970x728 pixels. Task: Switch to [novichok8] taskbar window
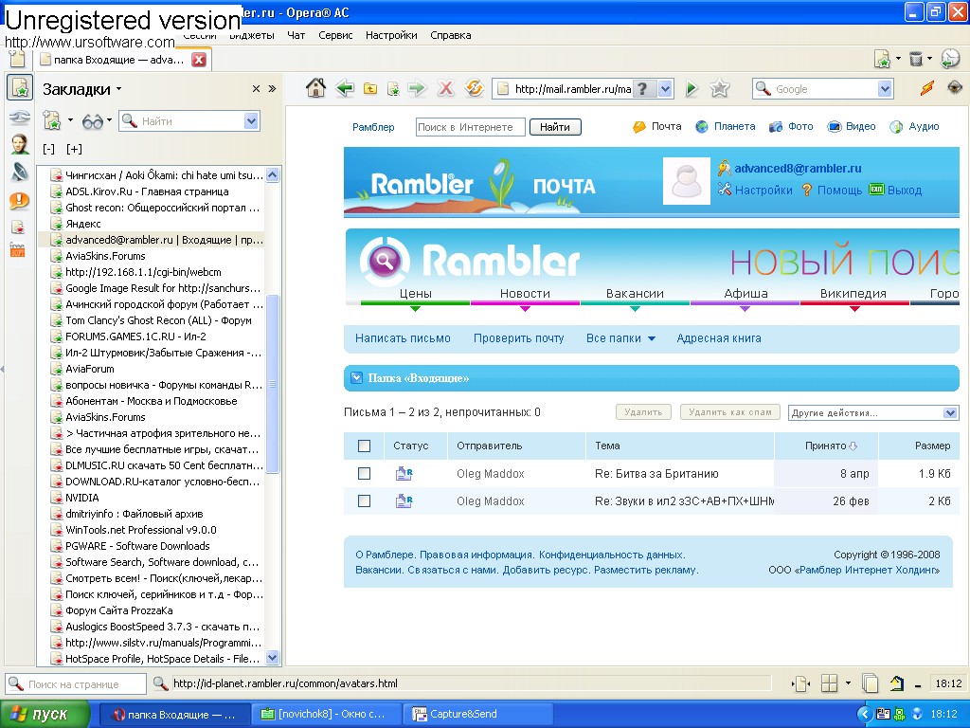[x=327, y=715]
